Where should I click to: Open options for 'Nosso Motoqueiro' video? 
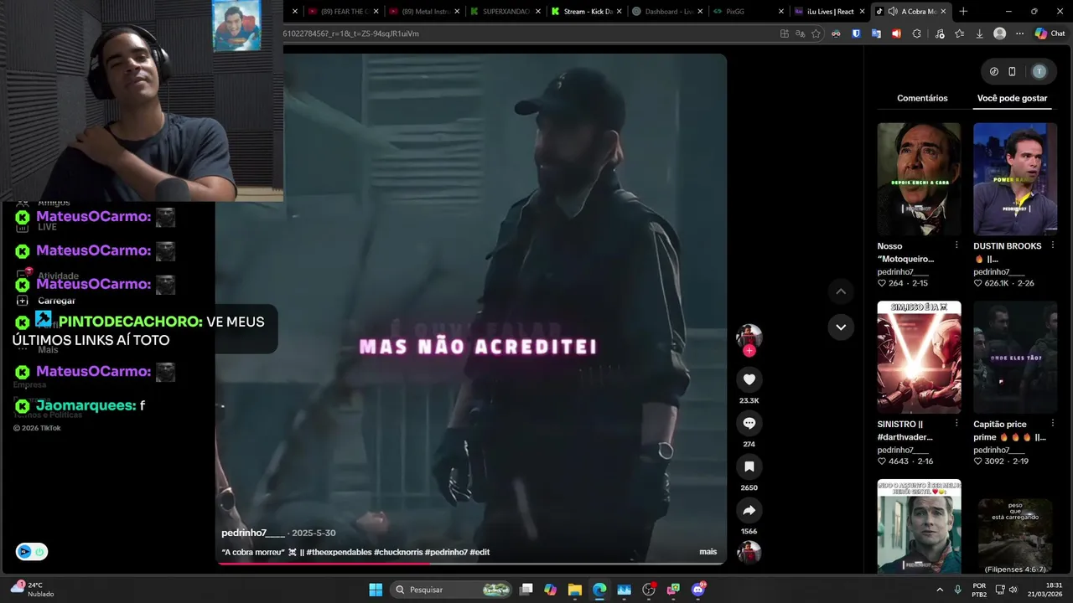(956, 245)
